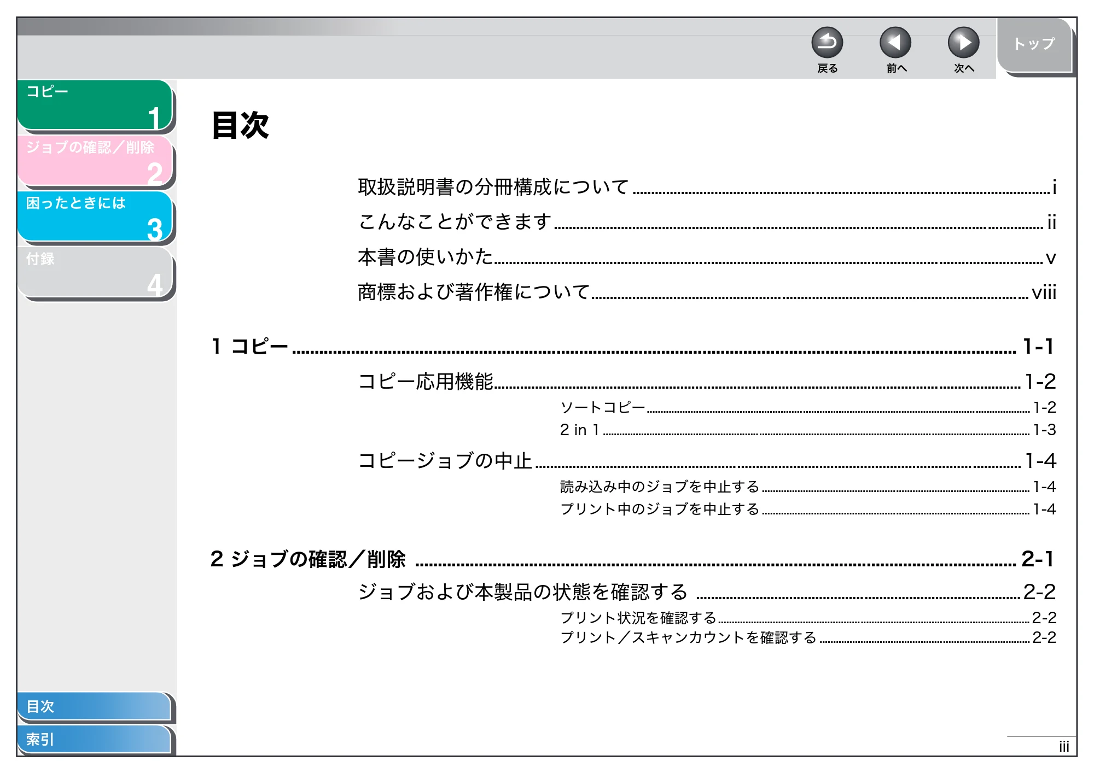Viewport: 1094px width, 773px height.
Task: Open chapter heading 2 ジョブの確認／削除 in contents
Action: pos(632,559)
